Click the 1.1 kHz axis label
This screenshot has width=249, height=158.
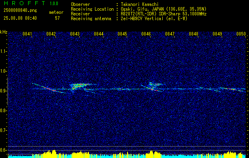tap(3, 51)
